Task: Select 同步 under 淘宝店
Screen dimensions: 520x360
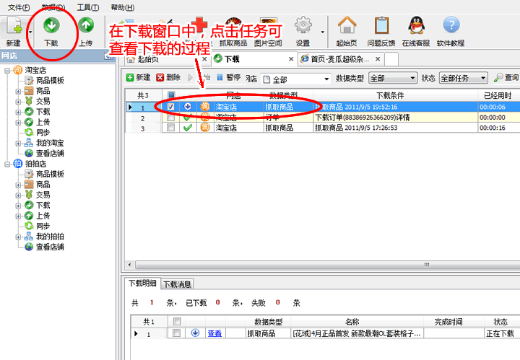Action: point(43,133)
